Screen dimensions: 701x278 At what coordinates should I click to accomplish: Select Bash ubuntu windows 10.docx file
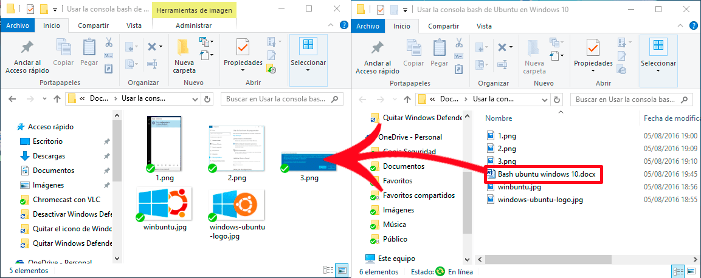coord(545,174)
